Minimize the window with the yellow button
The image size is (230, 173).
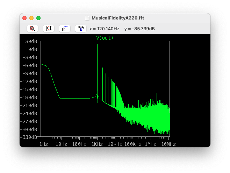click(31, 18)
